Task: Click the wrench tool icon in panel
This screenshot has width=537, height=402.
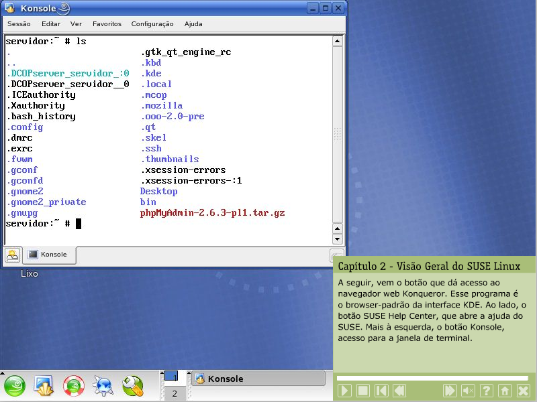Action: point(132,385)
